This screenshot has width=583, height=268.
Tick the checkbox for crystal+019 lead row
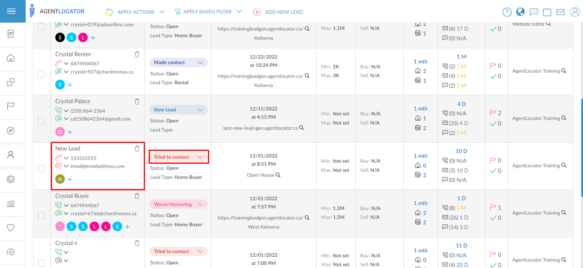pyautogui.click(x=41, y=27)
